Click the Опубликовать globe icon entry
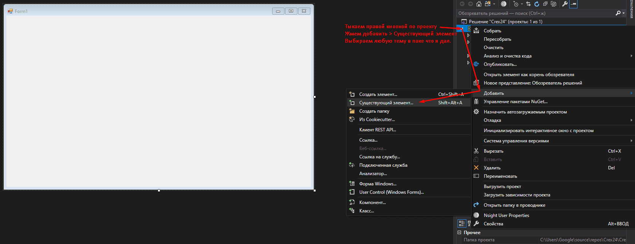This screenshot has height=244, width=635. point(476,64)
